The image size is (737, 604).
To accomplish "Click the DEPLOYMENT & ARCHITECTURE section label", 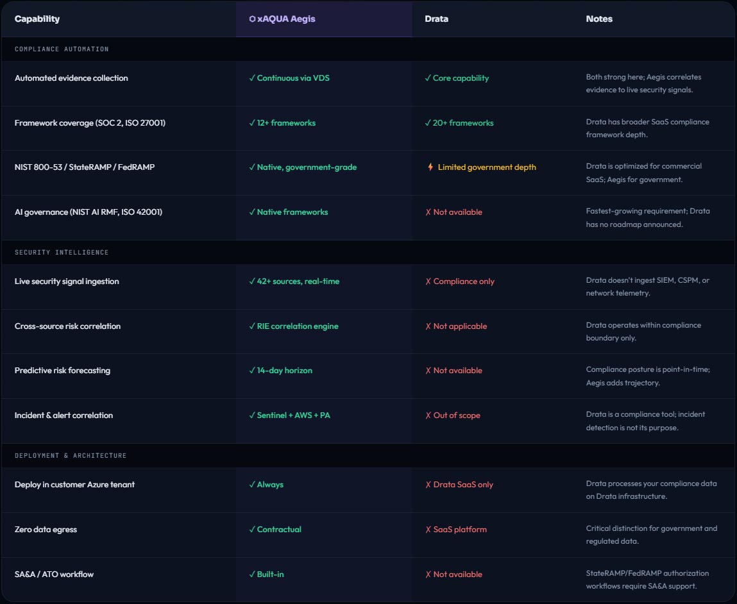I will pyautogui.click(x=71, y=456).
